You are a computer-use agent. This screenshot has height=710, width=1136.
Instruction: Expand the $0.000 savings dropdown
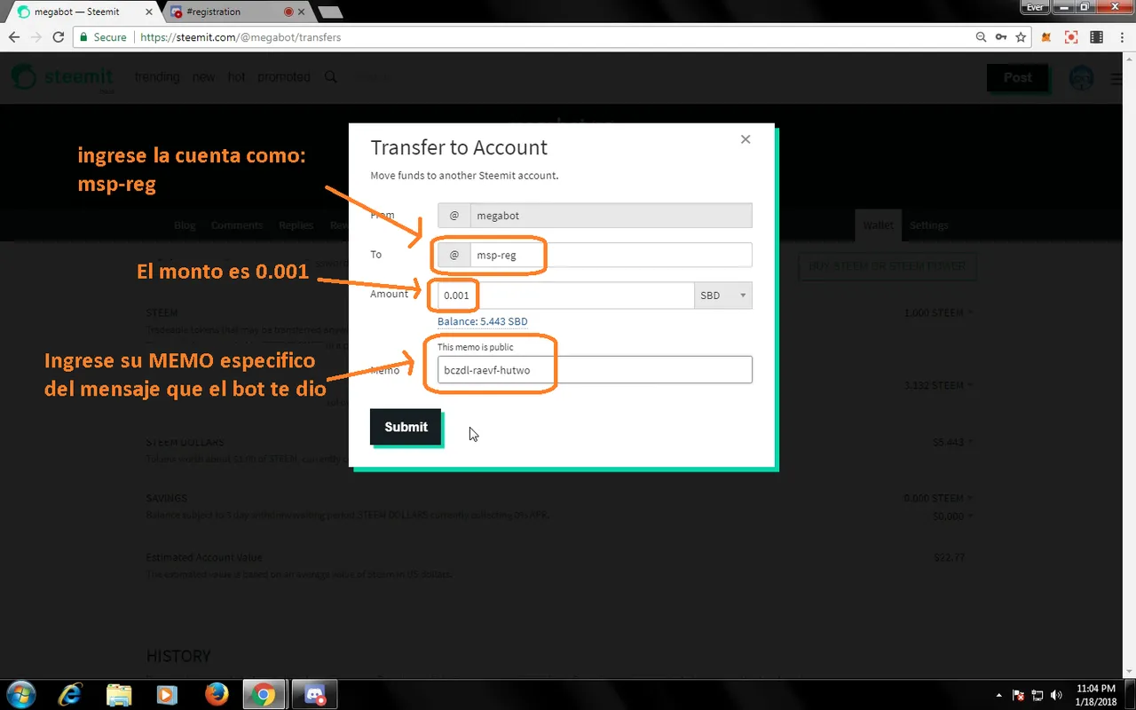951,516
